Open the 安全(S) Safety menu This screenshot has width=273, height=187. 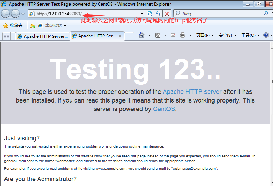[227, 35]
